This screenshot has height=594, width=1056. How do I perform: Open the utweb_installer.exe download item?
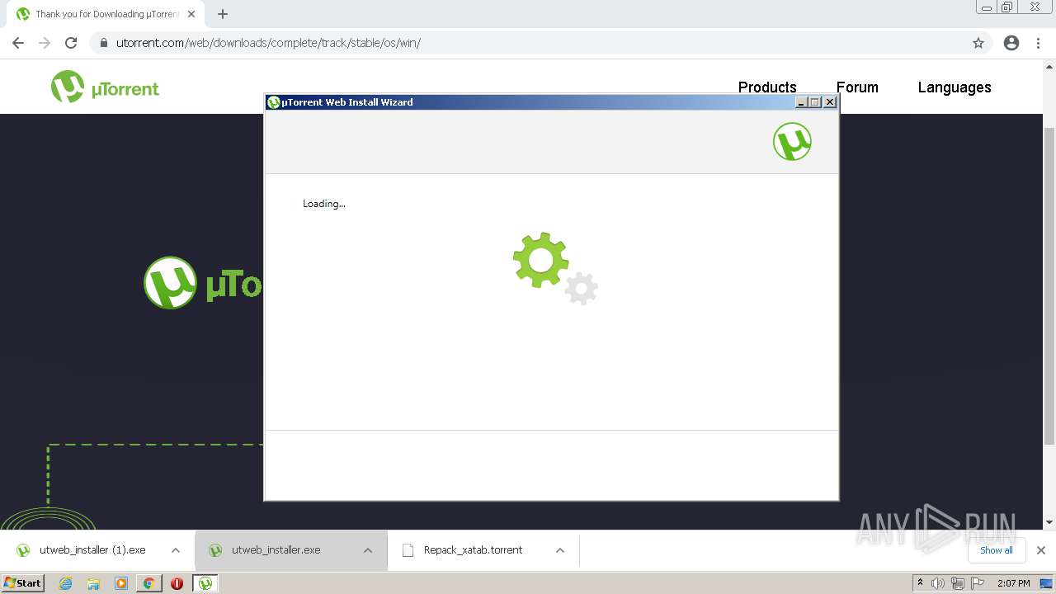click(x=276, y=550)
